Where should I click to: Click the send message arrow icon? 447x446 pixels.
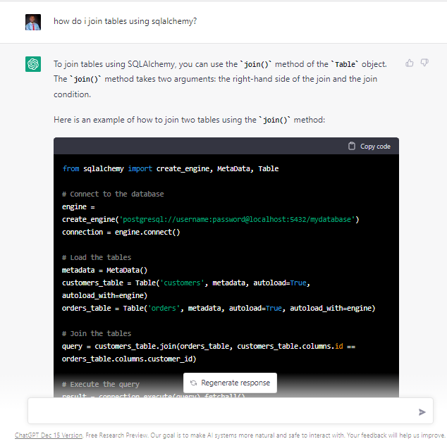point(422,411)
